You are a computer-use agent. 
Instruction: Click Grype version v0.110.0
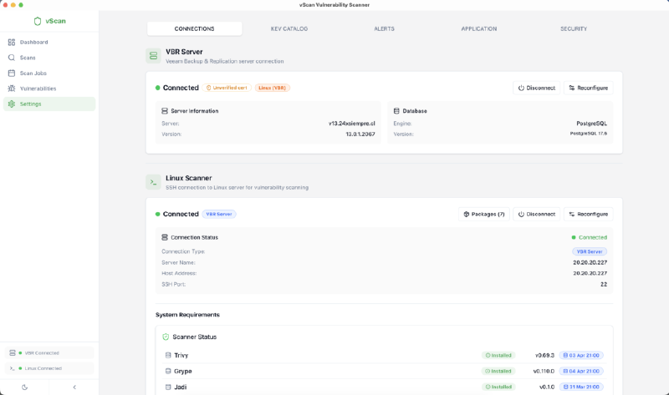[x=544, y=371]
